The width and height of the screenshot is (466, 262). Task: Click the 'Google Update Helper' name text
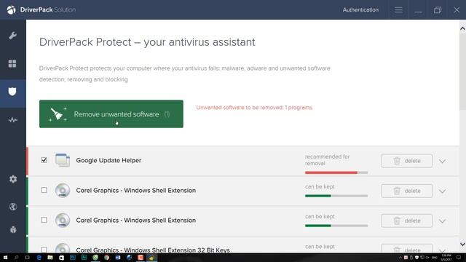pyautogui.click(x=108, y=160)
